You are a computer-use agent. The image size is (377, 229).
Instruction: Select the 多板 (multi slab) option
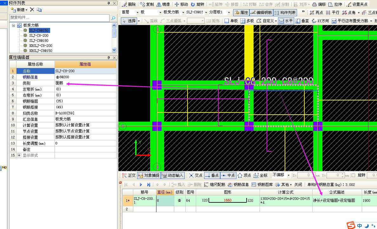[247, 21]
